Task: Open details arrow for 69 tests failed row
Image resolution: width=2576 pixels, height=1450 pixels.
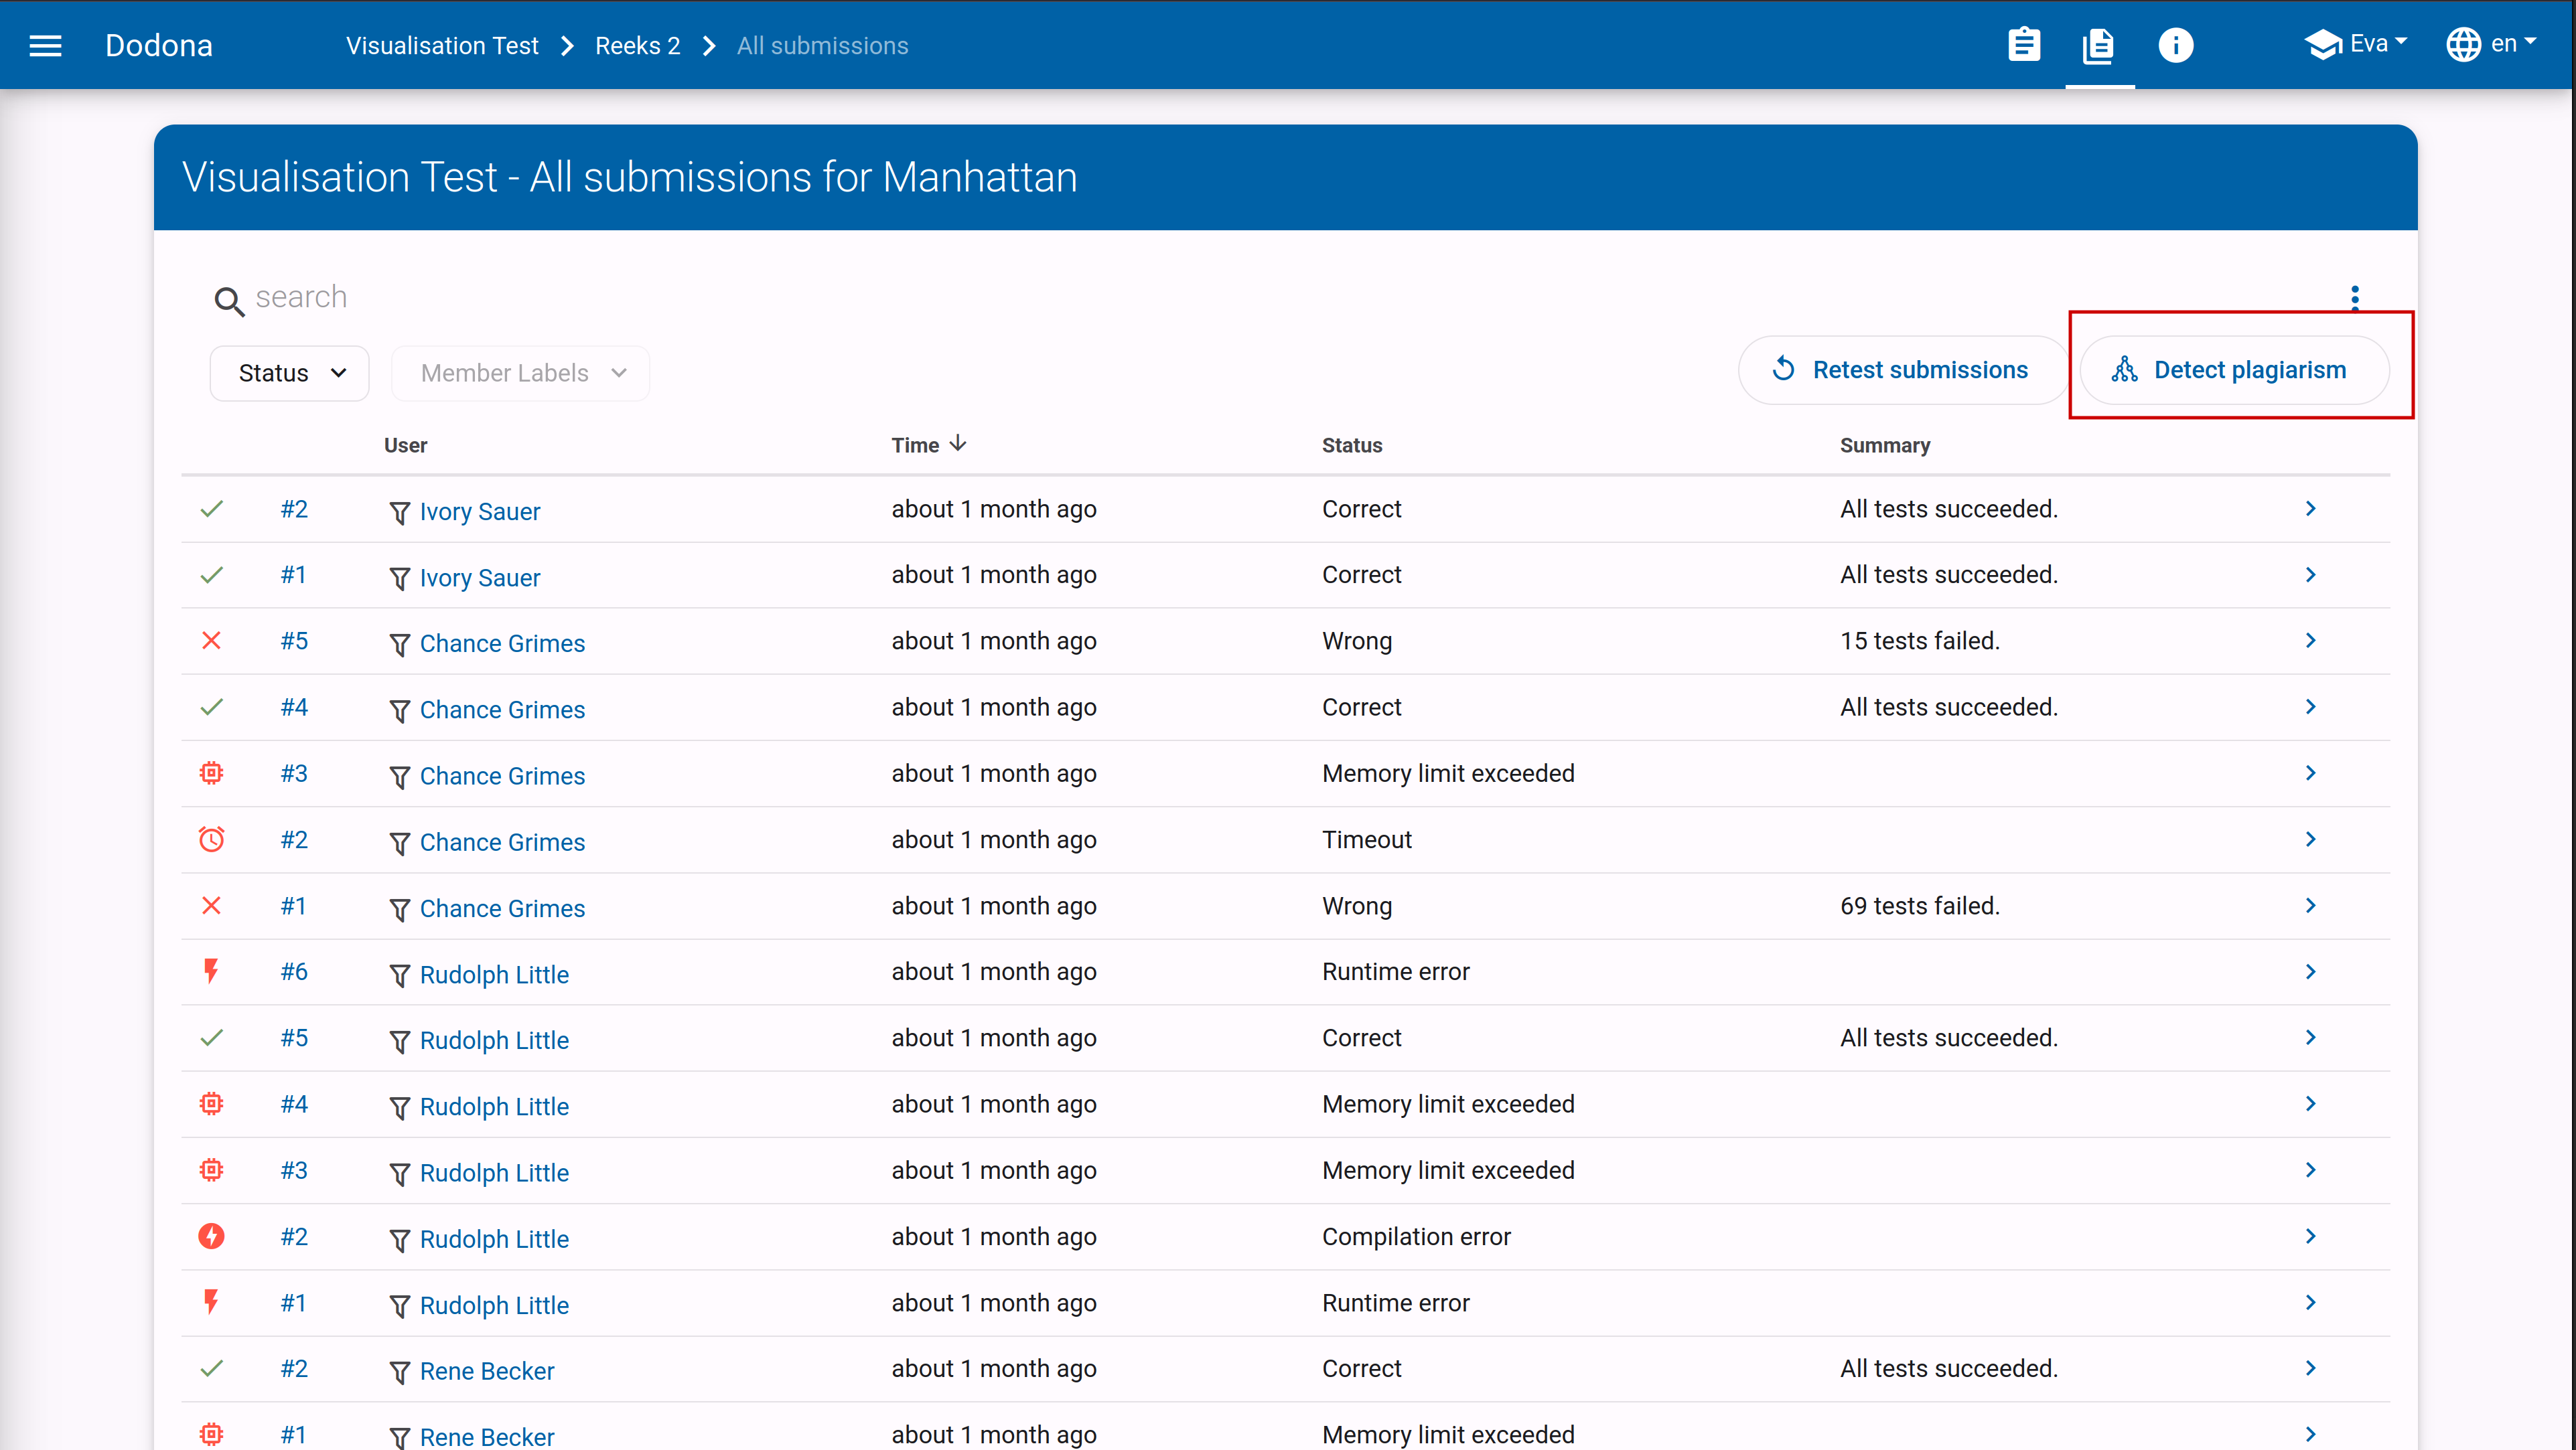Action: (2310, 905)
